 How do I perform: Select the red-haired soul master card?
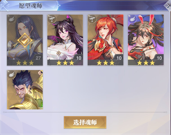pyautogui.click(x=105, y=40)
